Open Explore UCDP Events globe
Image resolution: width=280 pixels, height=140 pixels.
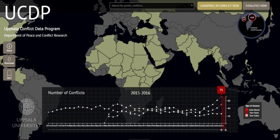coord(254,29)
